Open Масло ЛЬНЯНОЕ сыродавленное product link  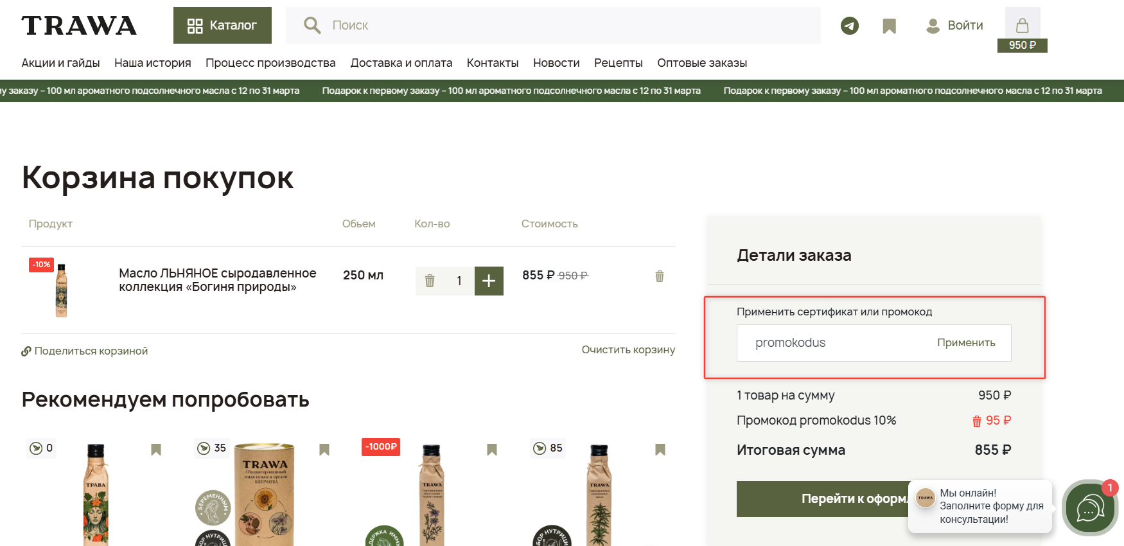pos(217,280)
